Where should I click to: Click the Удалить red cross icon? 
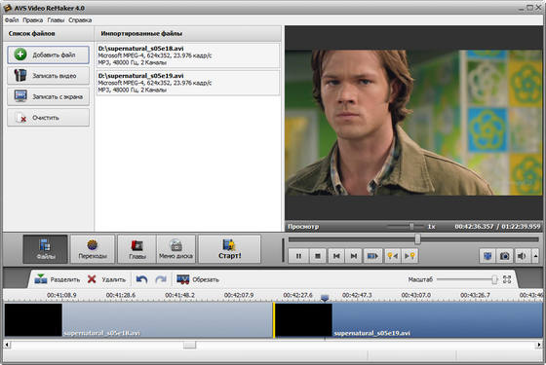(92, 279)
